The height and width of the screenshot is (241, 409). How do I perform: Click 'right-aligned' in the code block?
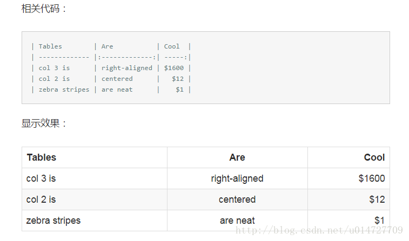[127, 68]
